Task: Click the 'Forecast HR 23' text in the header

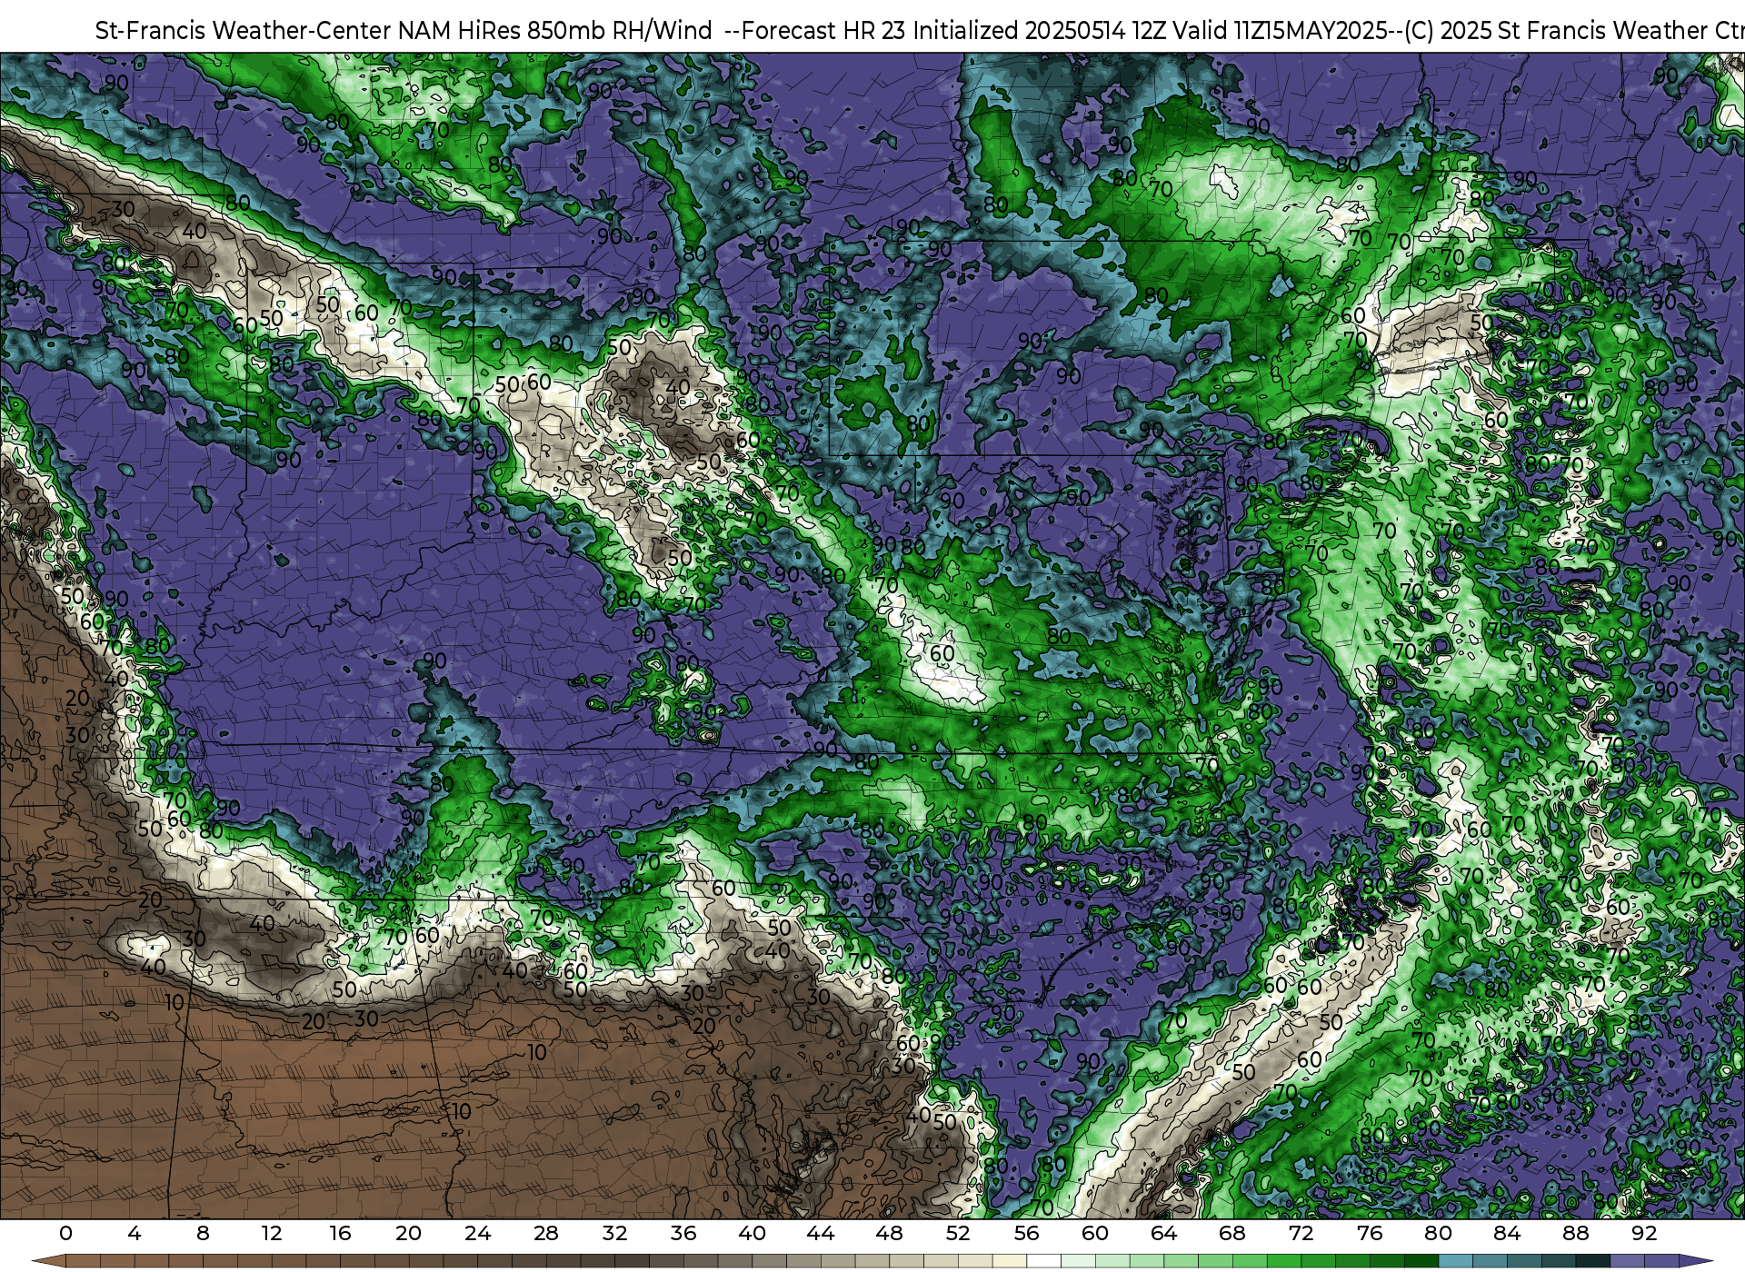Action: pos(824,31)
